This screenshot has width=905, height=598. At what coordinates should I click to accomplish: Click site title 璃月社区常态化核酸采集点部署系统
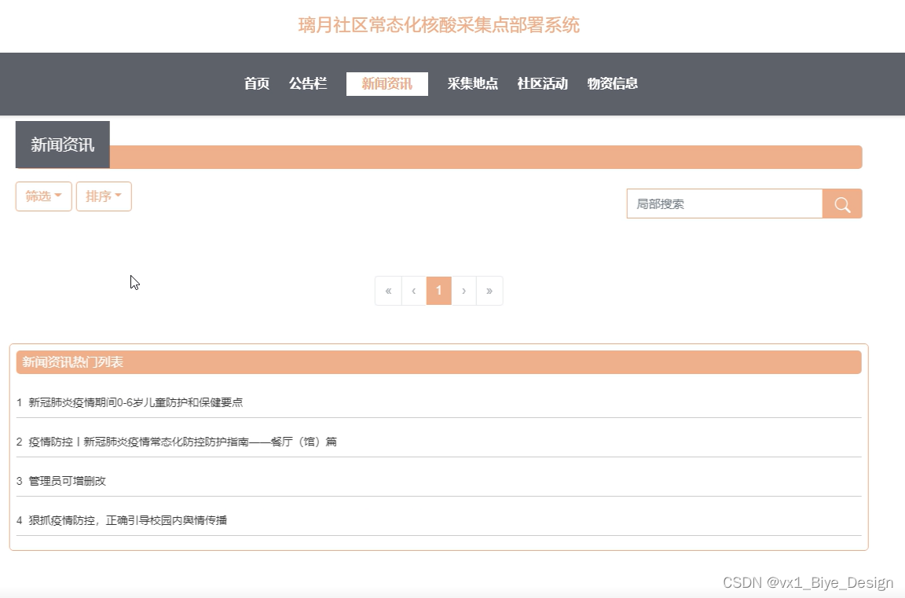click(x=438, y=25)
